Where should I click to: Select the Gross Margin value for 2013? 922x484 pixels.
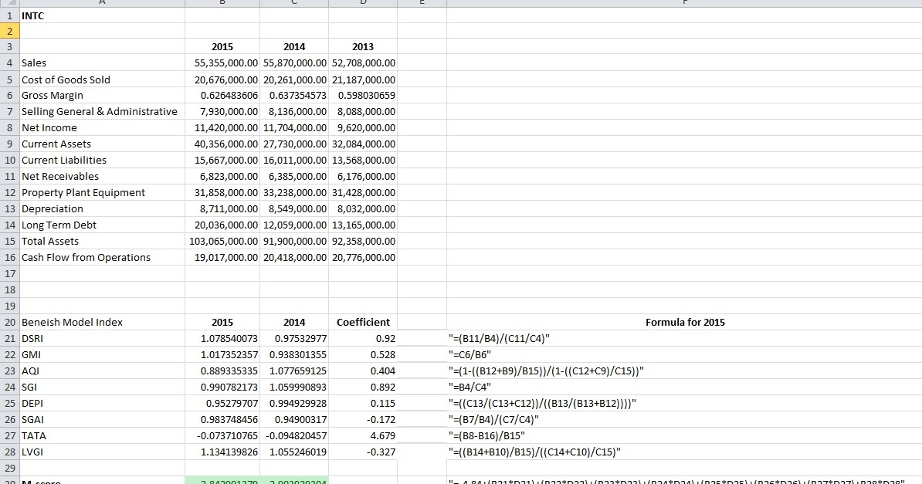[x=363, y=95]
